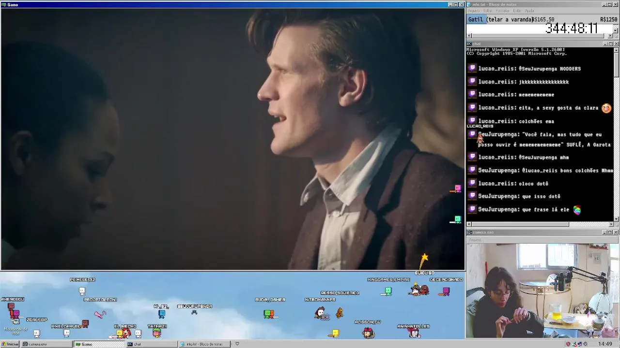Screen dimensions: 620x348
Task: Click the KINGGAMES_EMPIRE green avatar
Action: coord(387,291)
